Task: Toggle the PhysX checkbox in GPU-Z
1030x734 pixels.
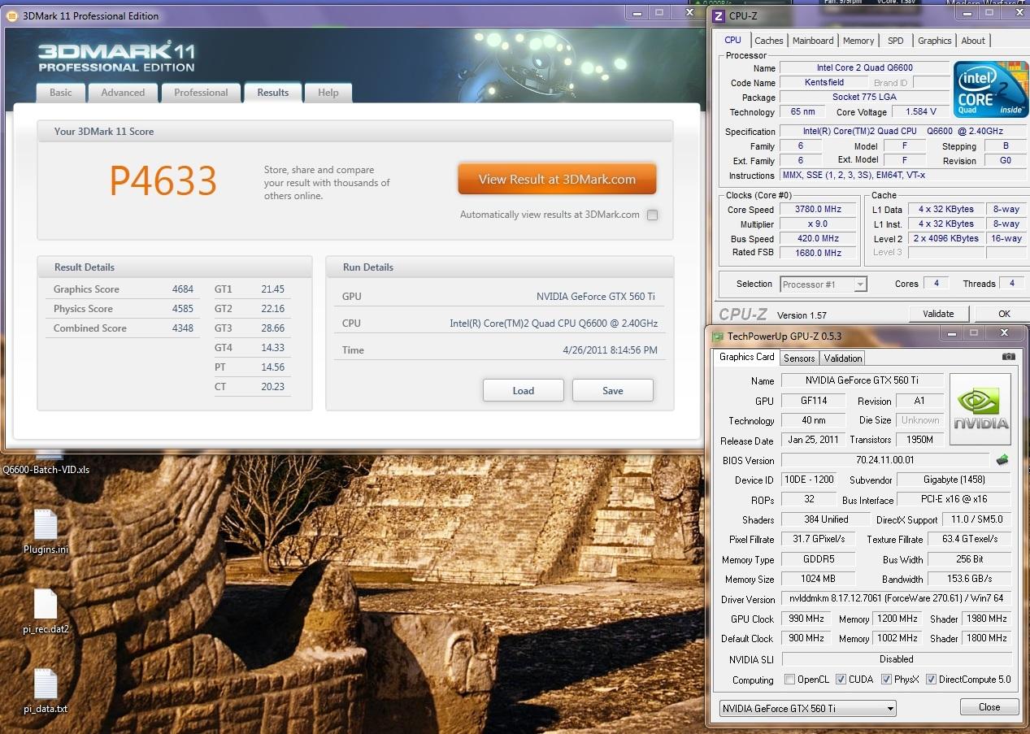Action: click(x=886, y=680)
